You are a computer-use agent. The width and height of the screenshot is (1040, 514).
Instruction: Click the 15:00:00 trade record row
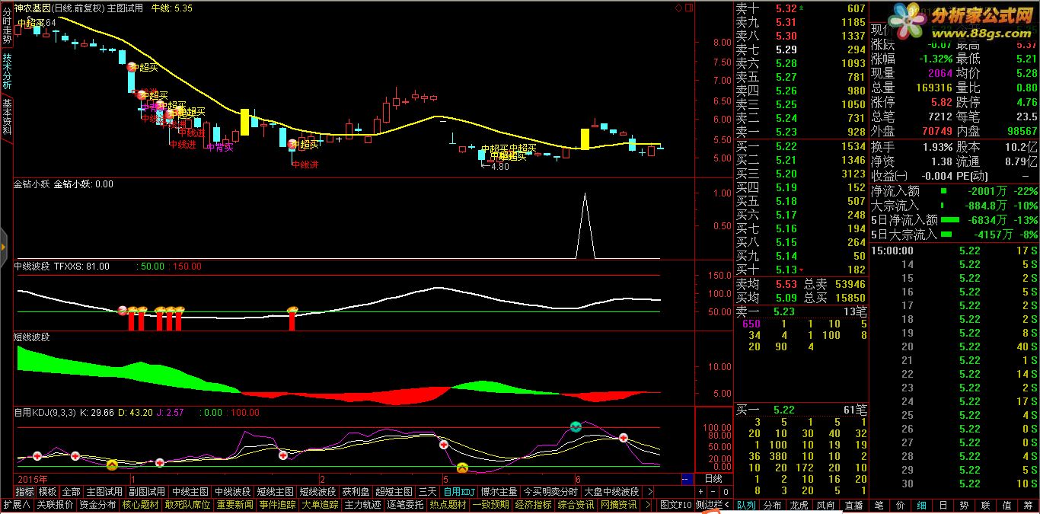tap(955, 250)
